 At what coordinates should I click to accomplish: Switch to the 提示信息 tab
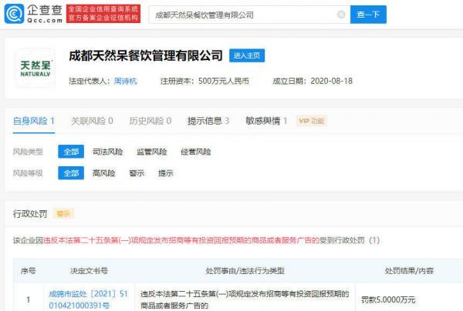coord(208,121)
